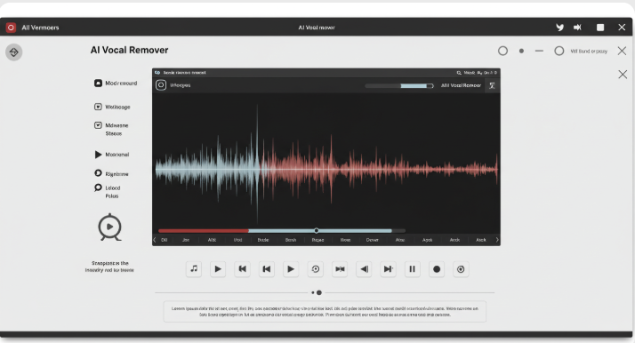Click the skip-to-start button left of second play button
The width and height of the screenshot is (635, 343).
[267, 269]
